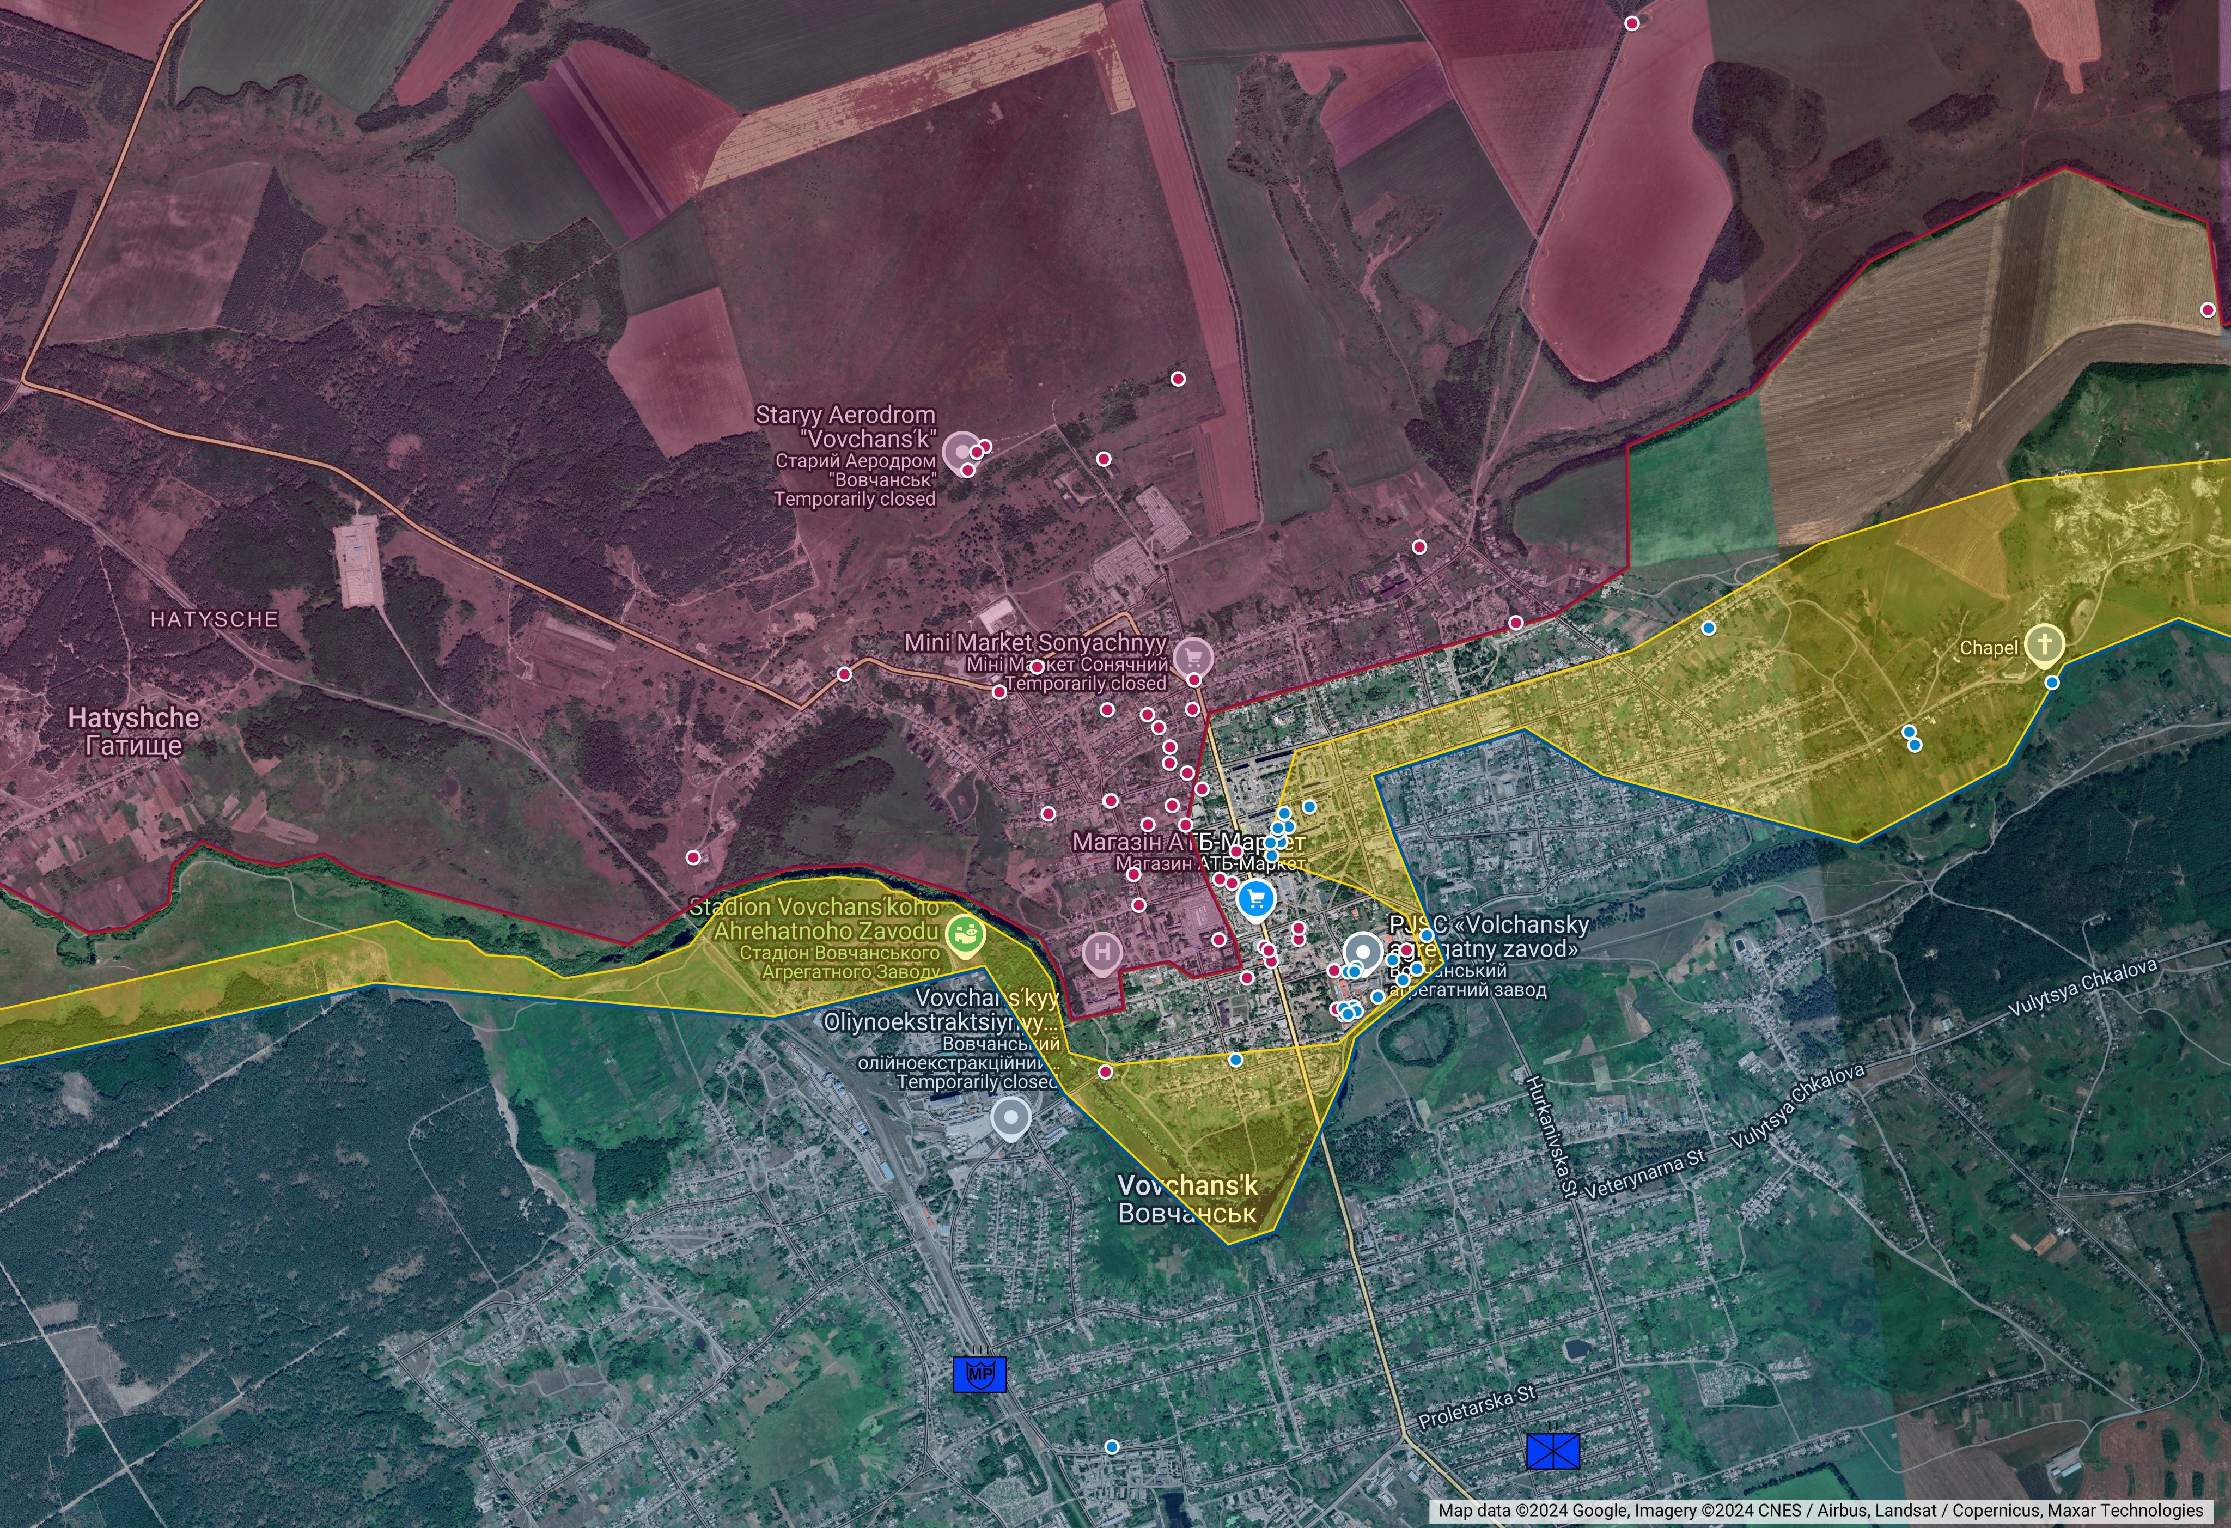The height and width of the screenshot is (1528, 2231).
Task: Click red dot on Hatyshche orange boundary line
Action: [844, 674]
